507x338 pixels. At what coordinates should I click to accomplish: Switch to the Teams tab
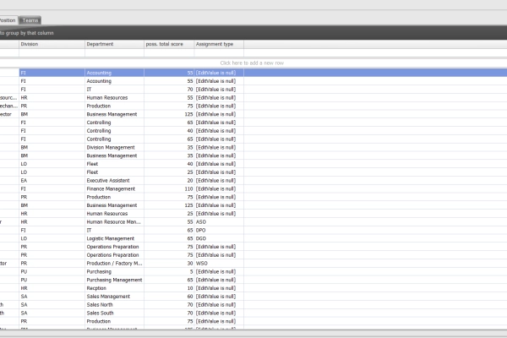coord(30,20)
